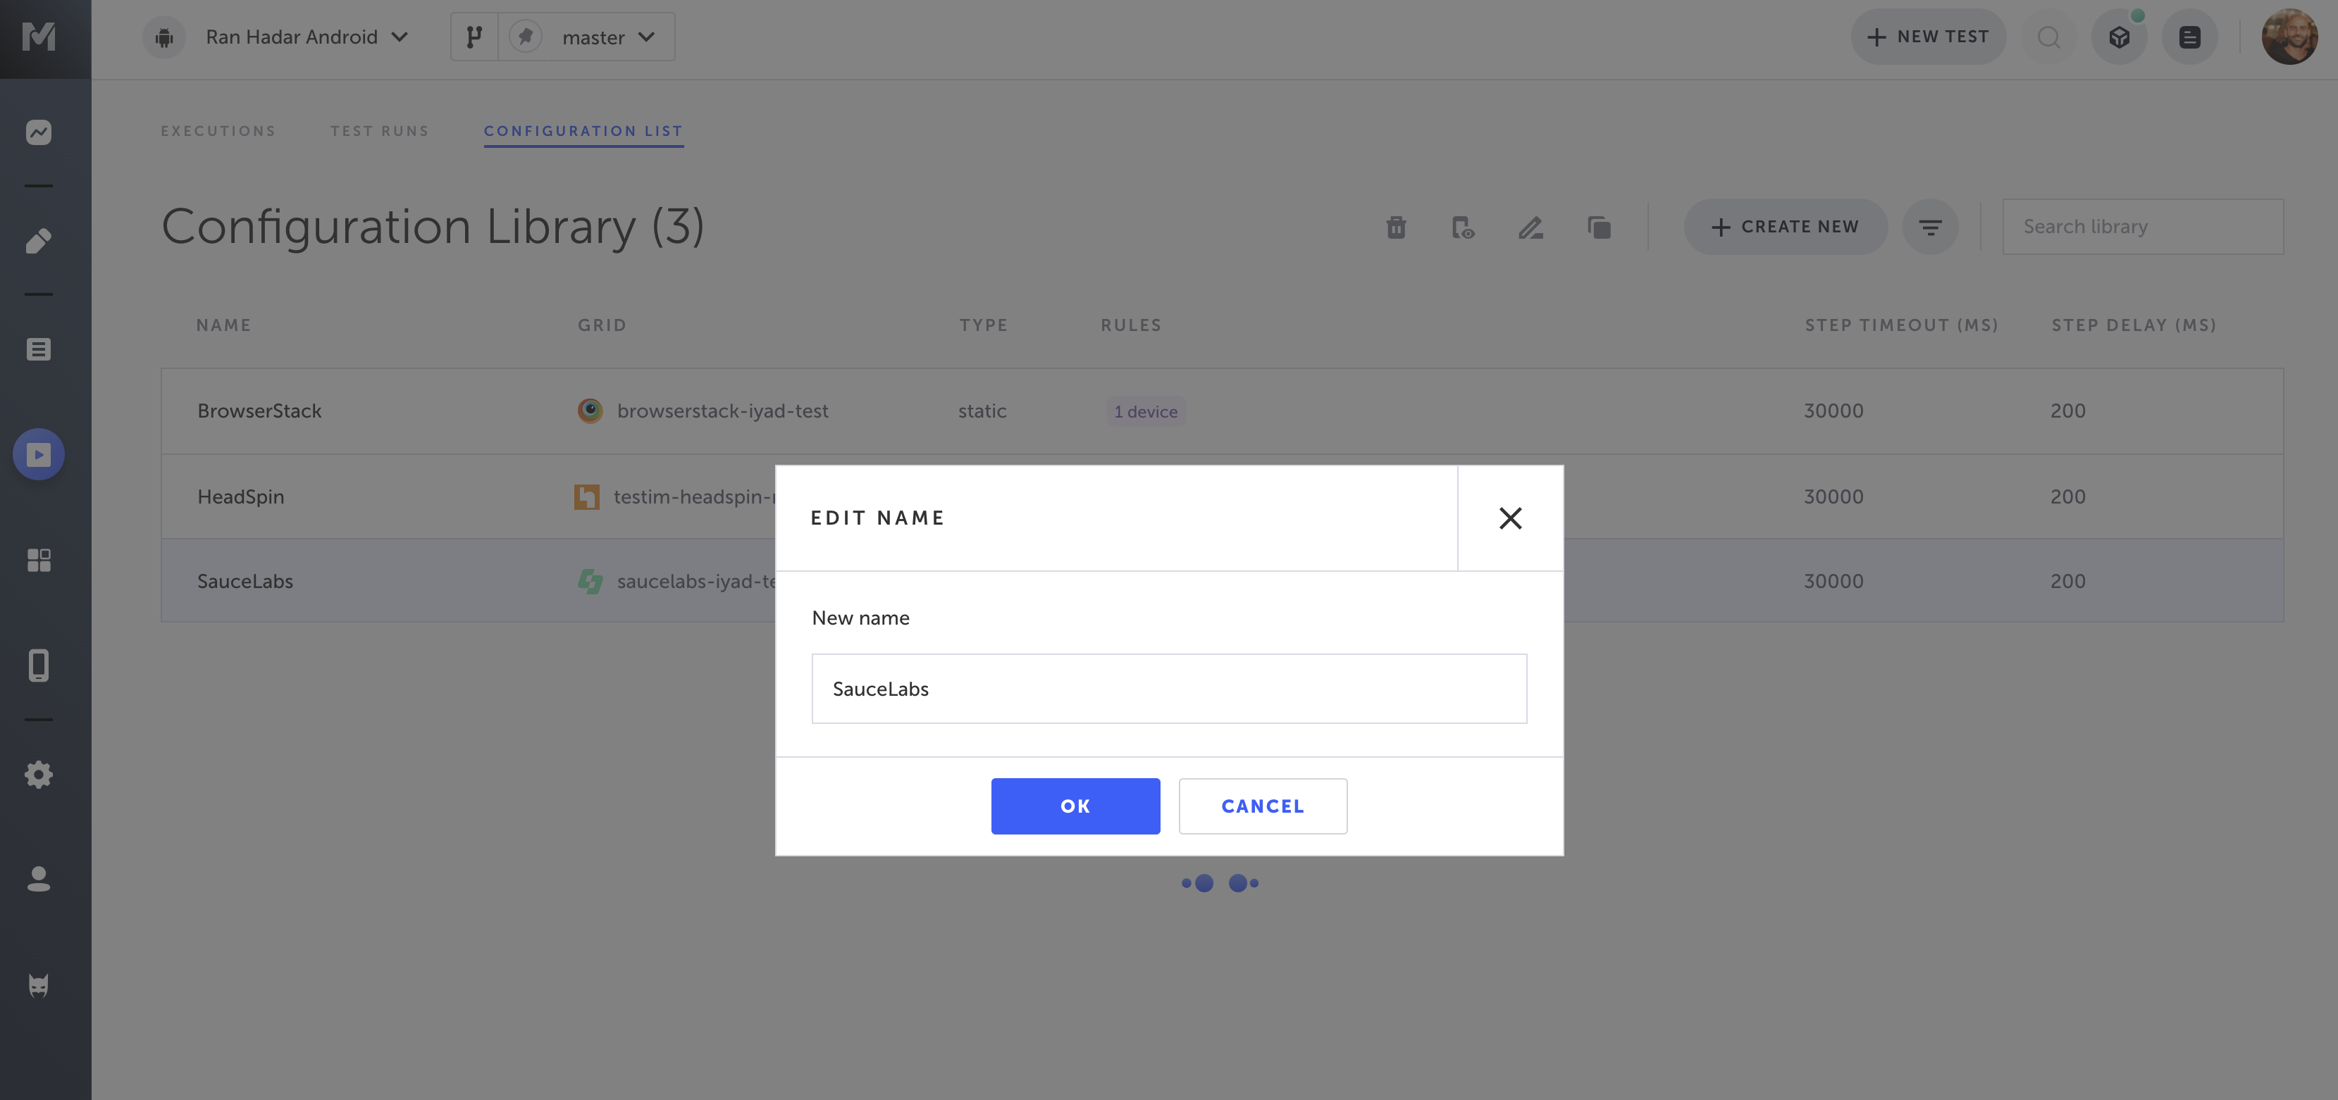The image size is (2338, 1100).
Task: Close the Edit Name dialog
Action: pos(1510,518)
